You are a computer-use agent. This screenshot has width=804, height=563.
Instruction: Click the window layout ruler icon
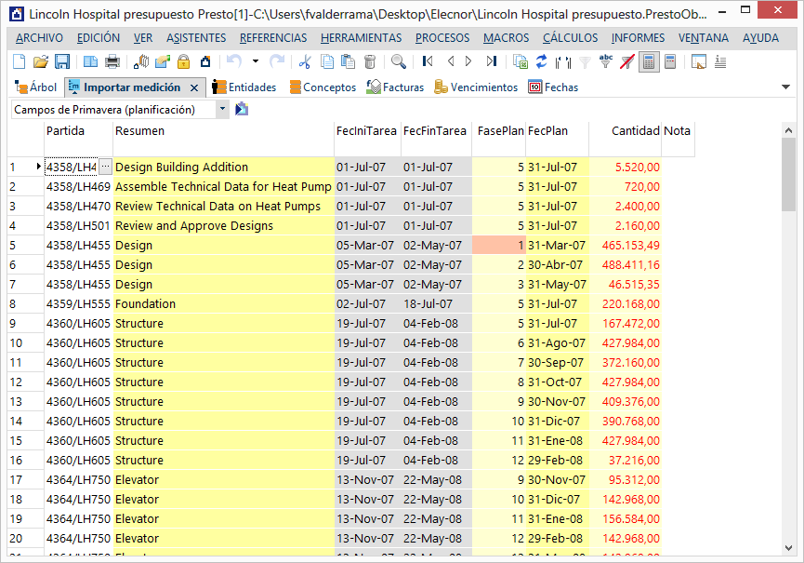[x=698, y=62]
